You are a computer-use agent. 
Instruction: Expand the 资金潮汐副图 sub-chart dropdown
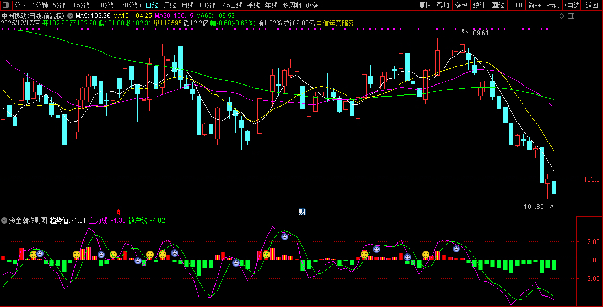click(5, 220)
